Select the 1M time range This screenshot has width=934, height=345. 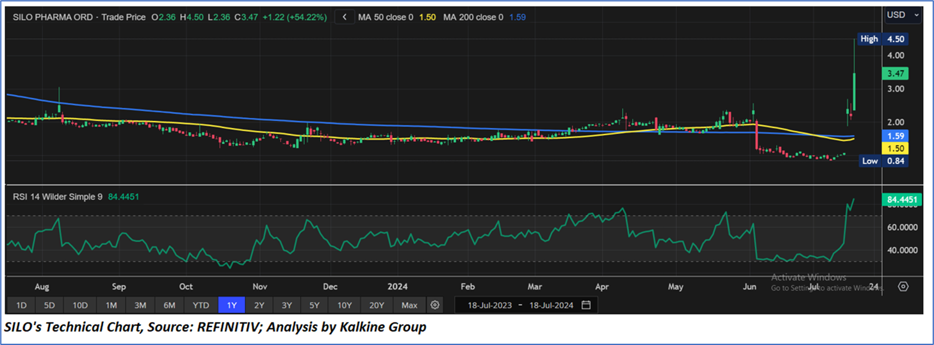click(111, 305)
